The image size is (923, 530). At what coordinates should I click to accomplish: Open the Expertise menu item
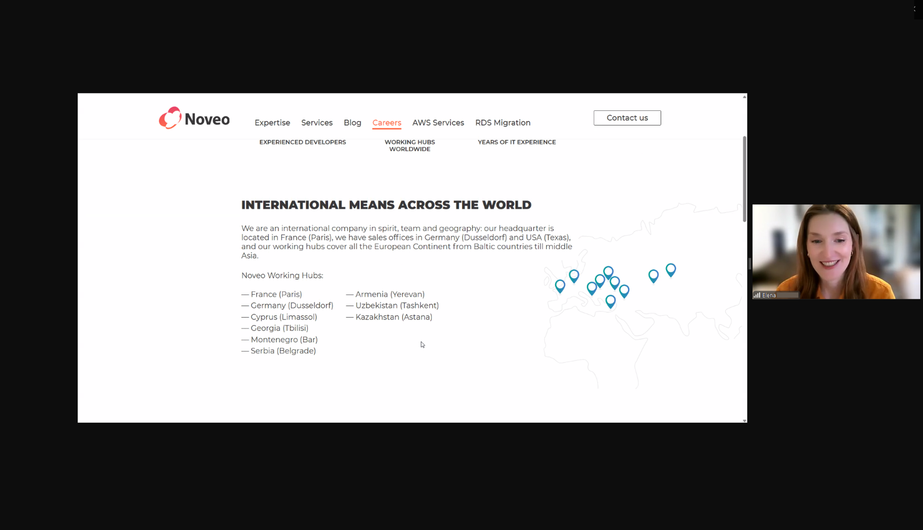pos(272,123)
